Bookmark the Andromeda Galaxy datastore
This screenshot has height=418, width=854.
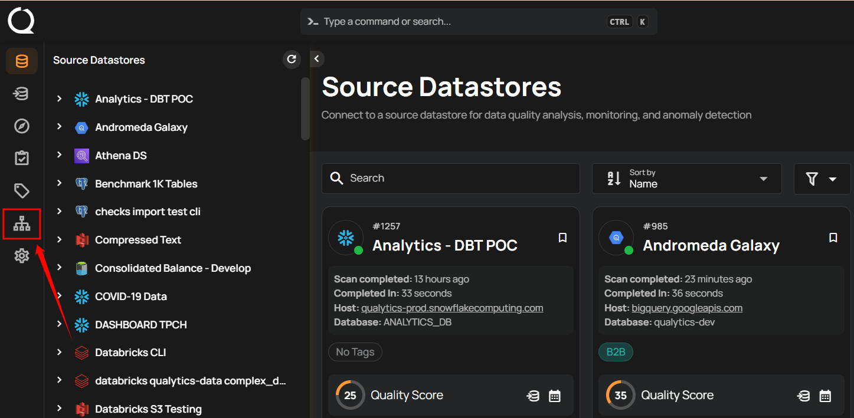833,237
